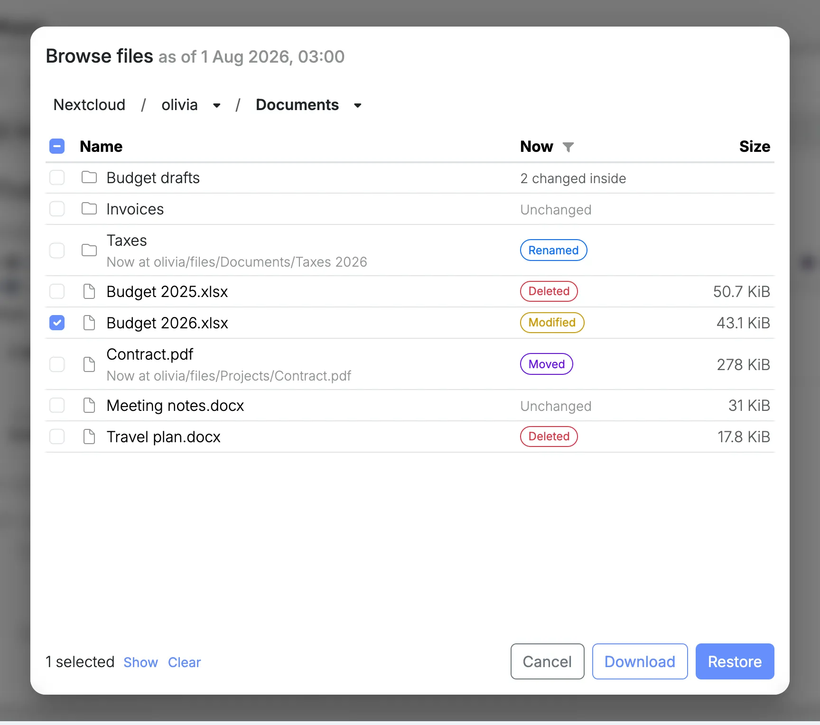This screenshot has height=725, width=820.
Task: Click the Modified badge on Budget 2026.xlsx
Action: 552,323
